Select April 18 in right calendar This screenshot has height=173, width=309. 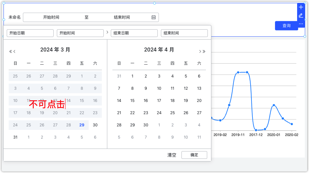(x=172, y=100)
